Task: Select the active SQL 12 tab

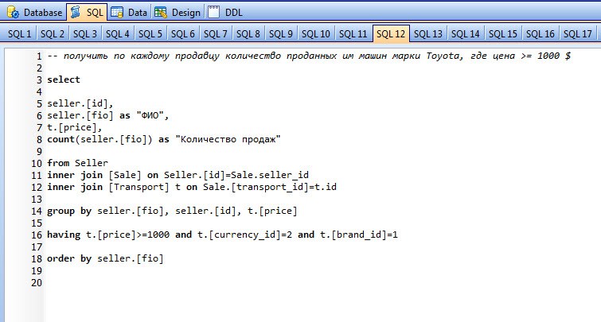Action: (391, 34)
